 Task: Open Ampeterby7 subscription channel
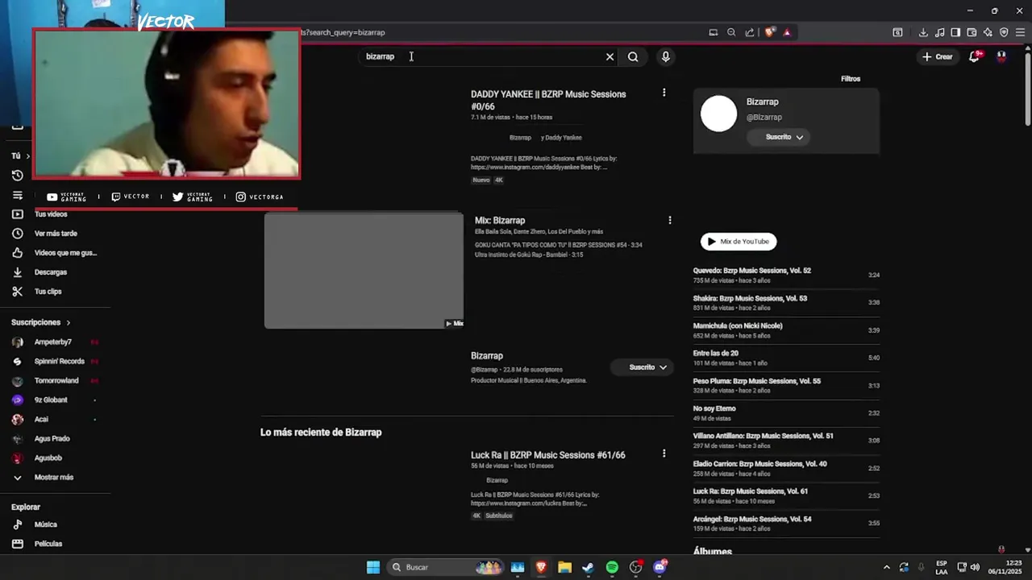tap(55, 342)
